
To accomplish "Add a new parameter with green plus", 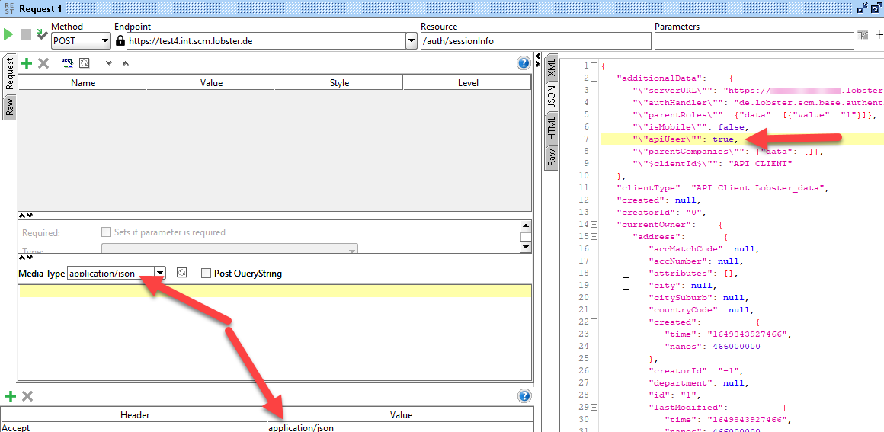I will (x=27, y=63).
